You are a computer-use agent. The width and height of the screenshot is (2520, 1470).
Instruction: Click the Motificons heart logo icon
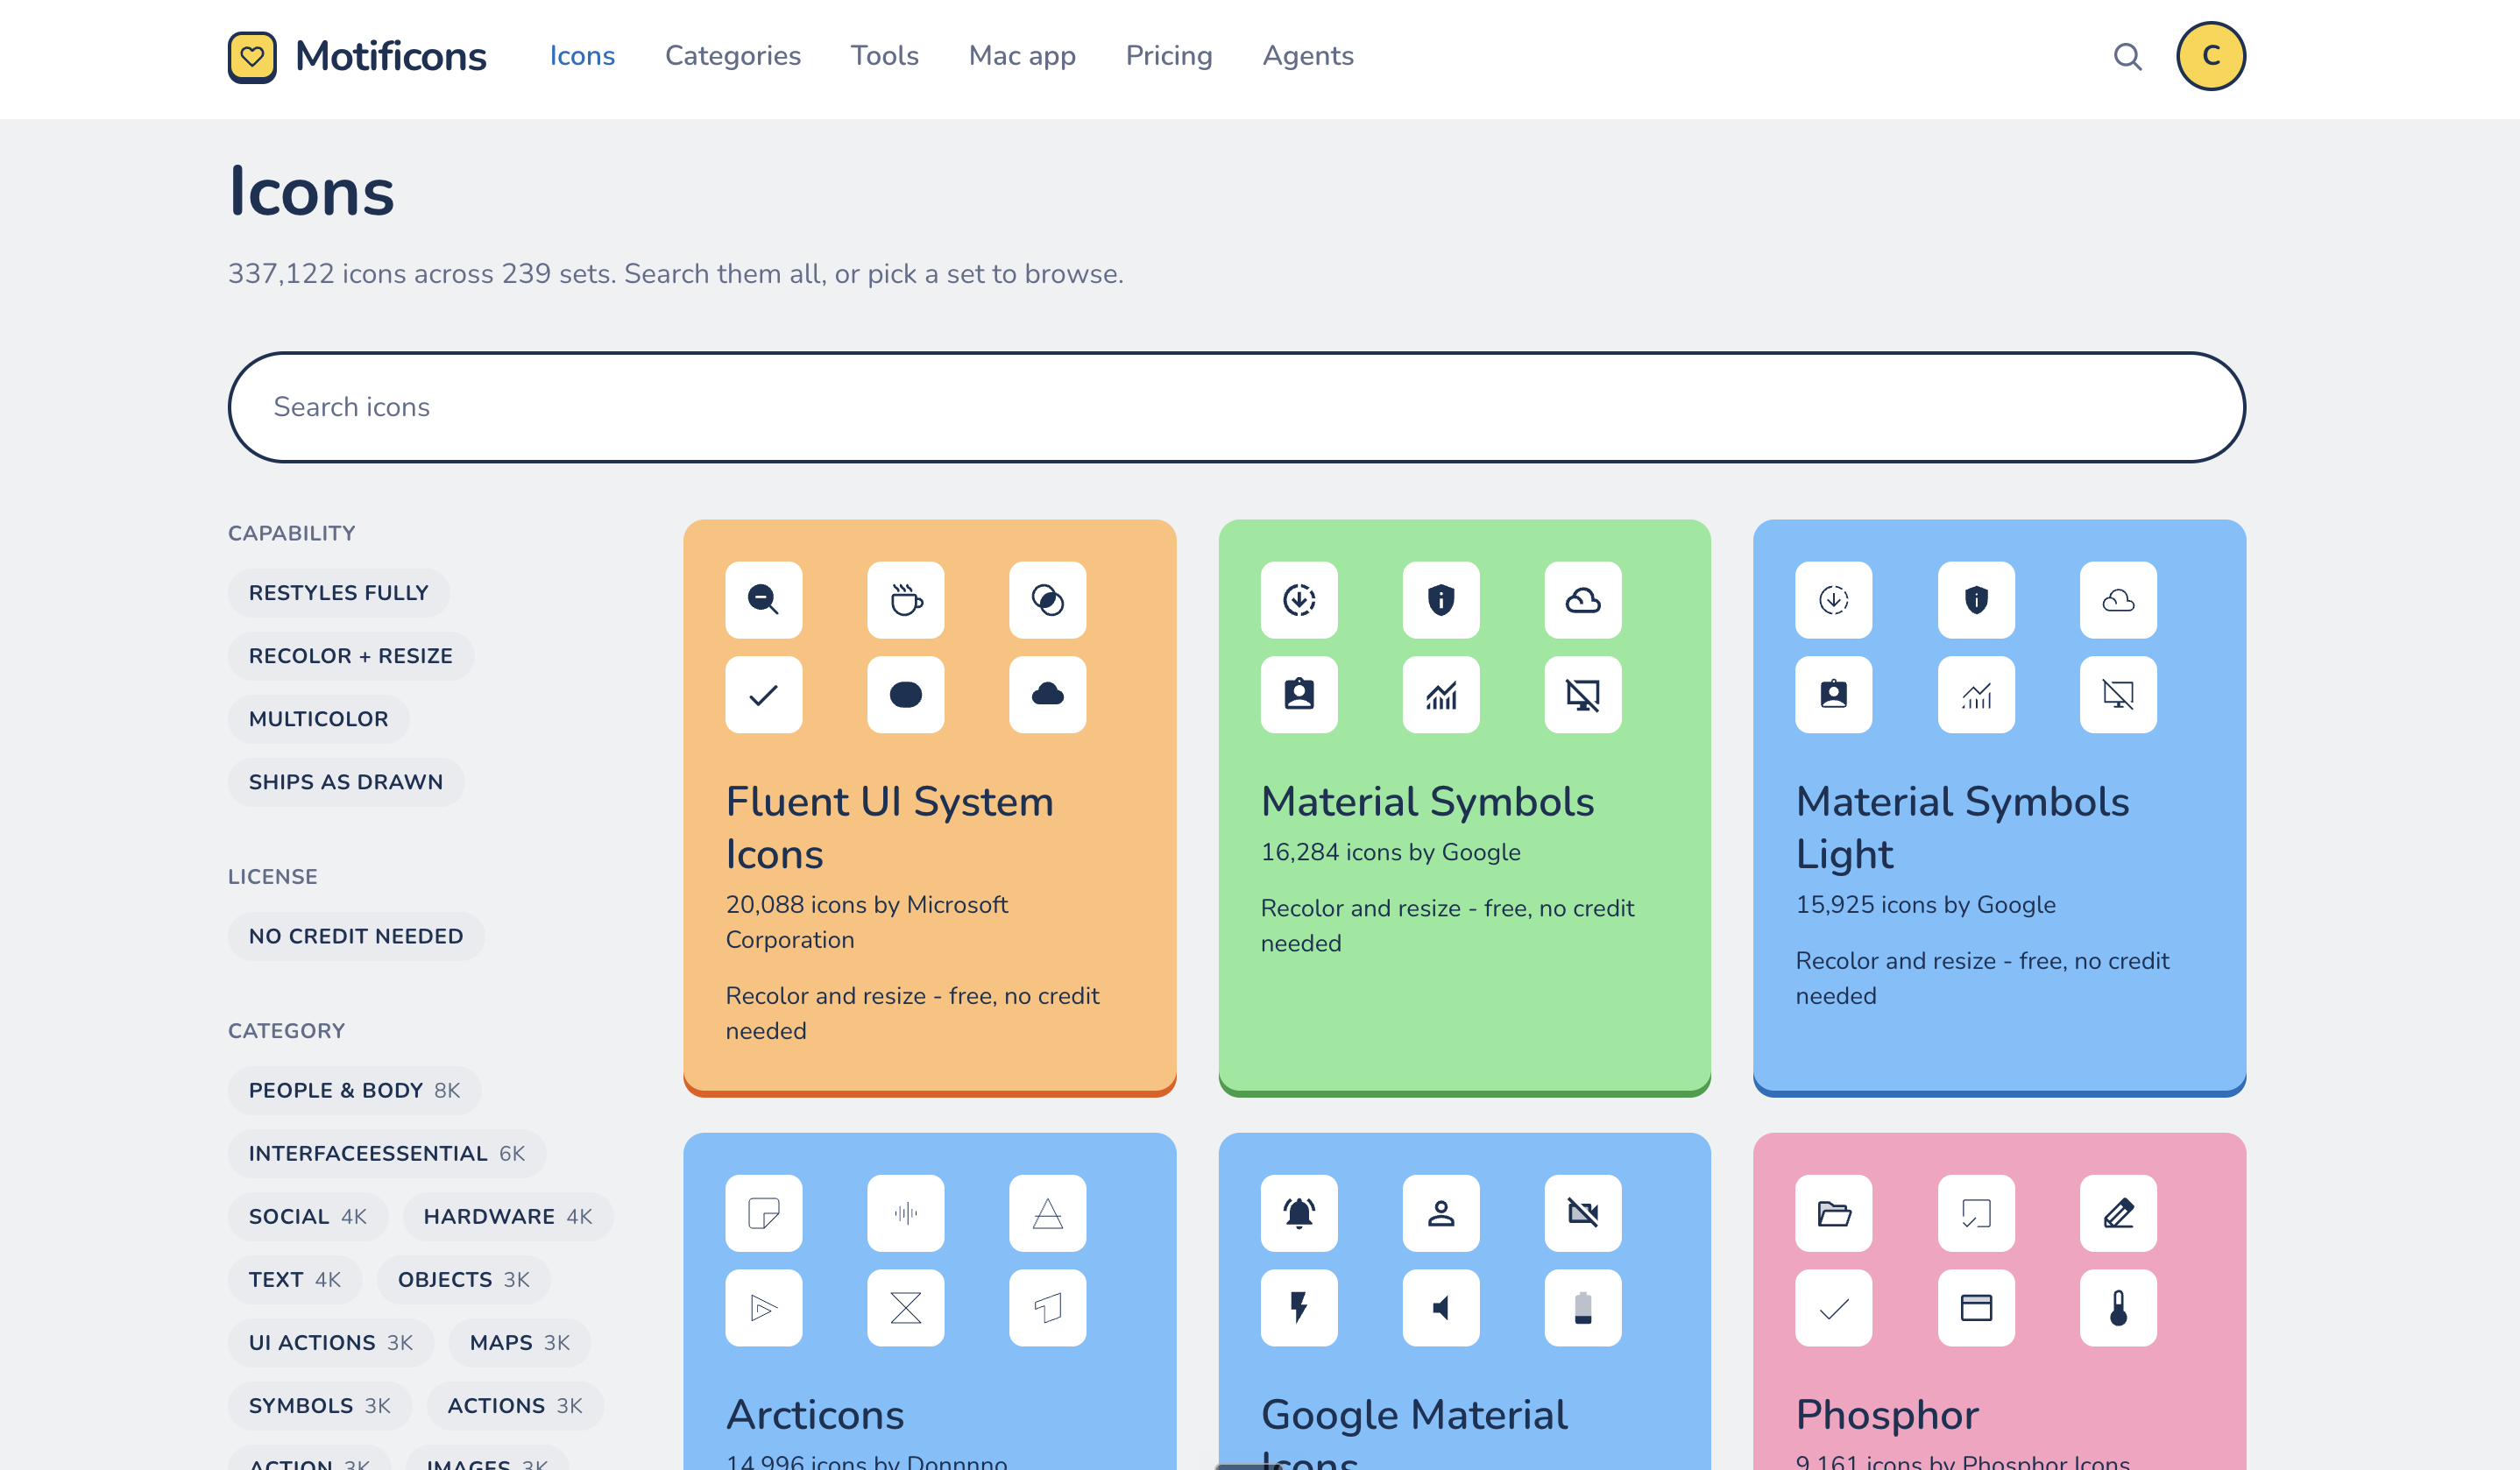click(x=252, y=56)
